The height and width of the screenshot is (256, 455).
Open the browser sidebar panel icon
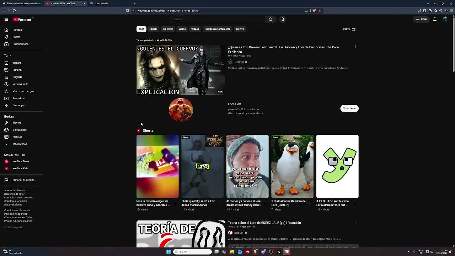425,11
